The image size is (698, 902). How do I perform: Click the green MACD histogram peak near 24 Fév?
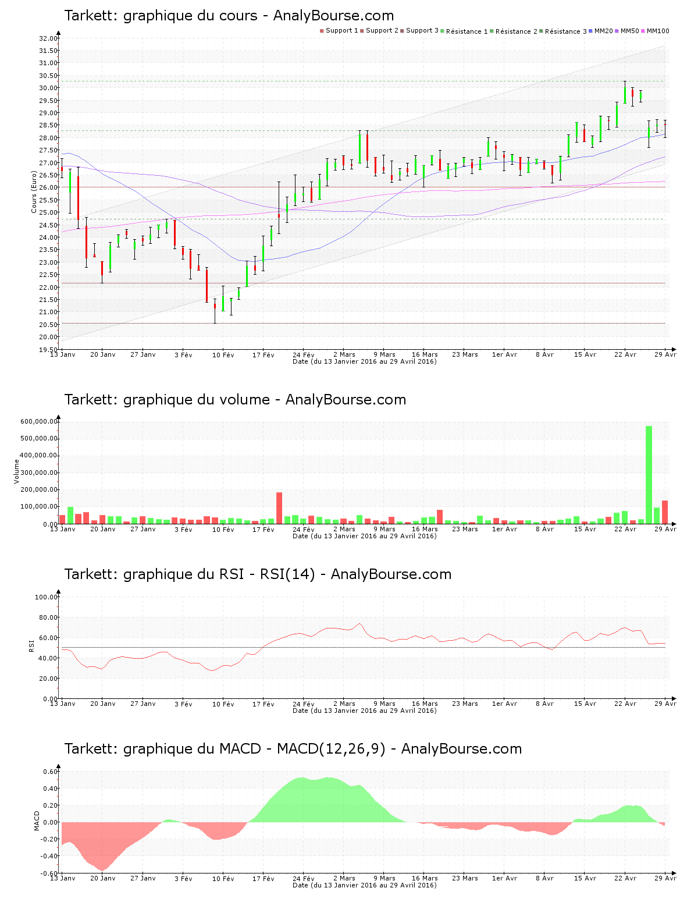[301, 800]
